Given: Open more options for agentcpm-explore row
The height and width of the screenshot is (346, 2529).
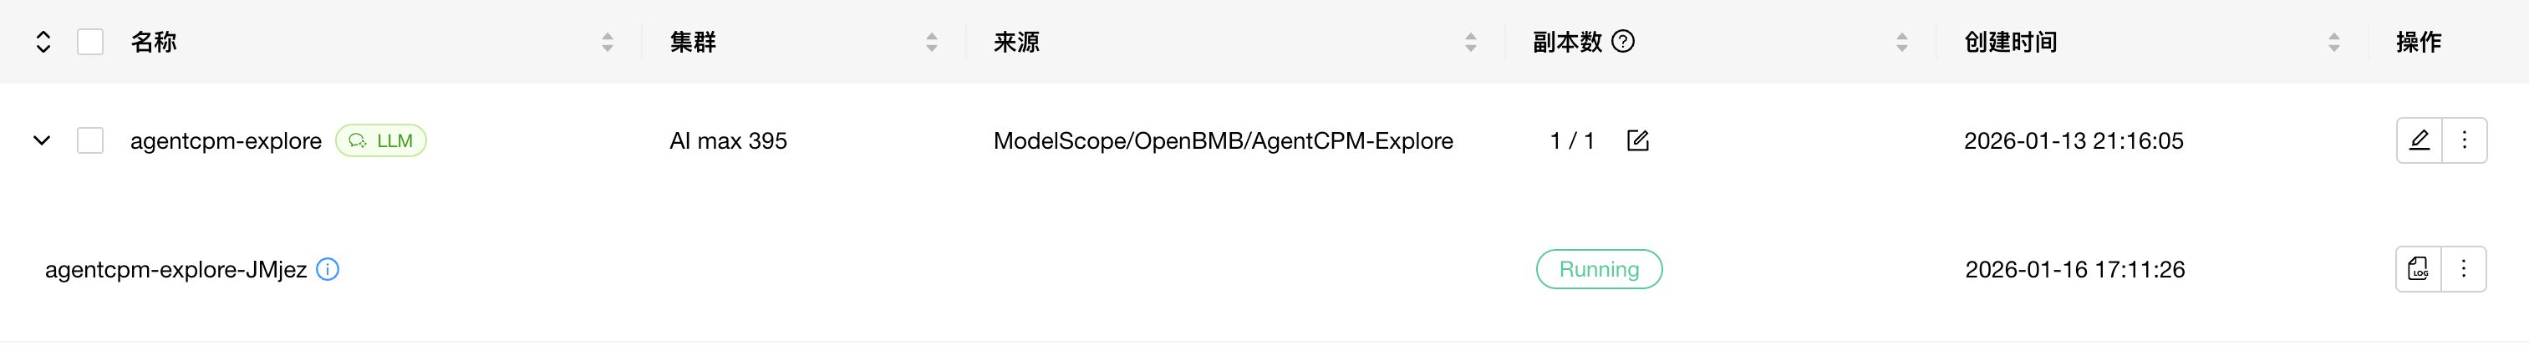Looking at the screenshot, I should coord(2464,140).
